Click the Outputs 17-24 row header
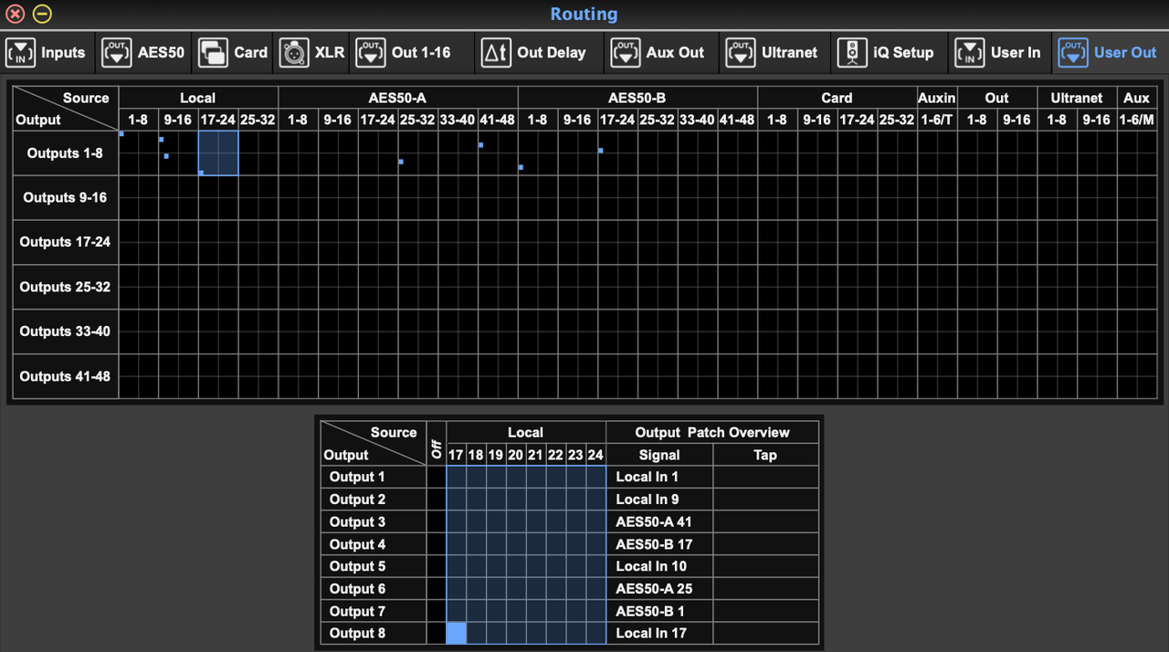Screen dimensions: 1169x652 click(x=66, y=242)
